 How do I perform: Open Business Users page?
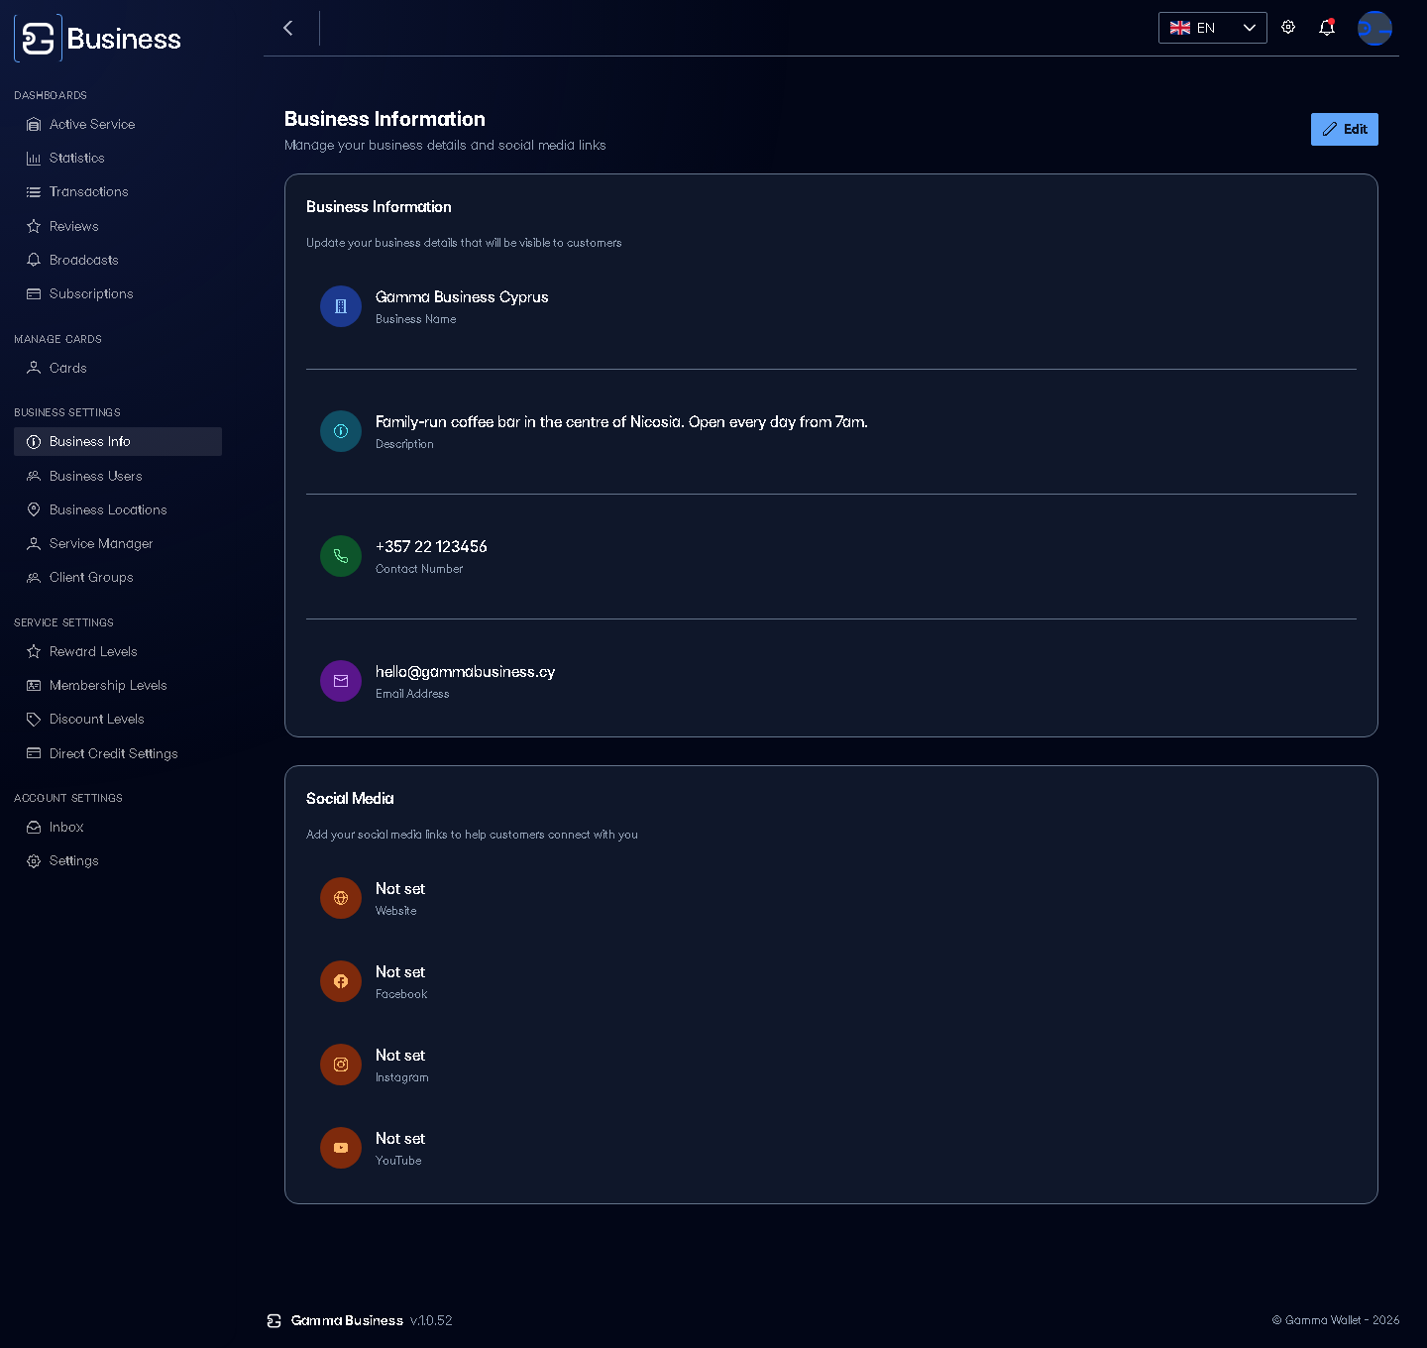[x=118, y=476]
